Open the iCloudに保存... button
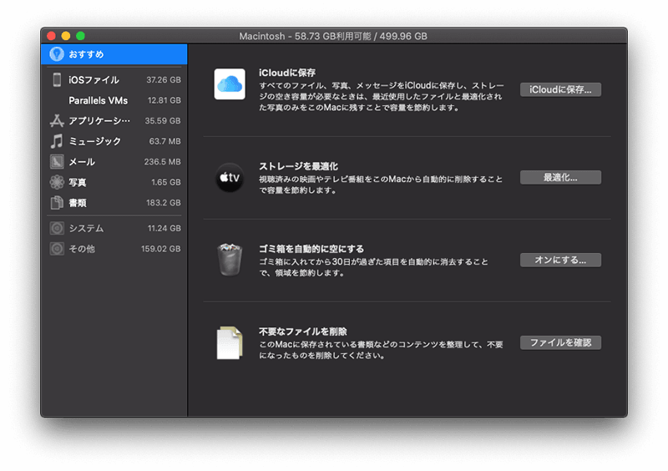 [x=560, y=89]
